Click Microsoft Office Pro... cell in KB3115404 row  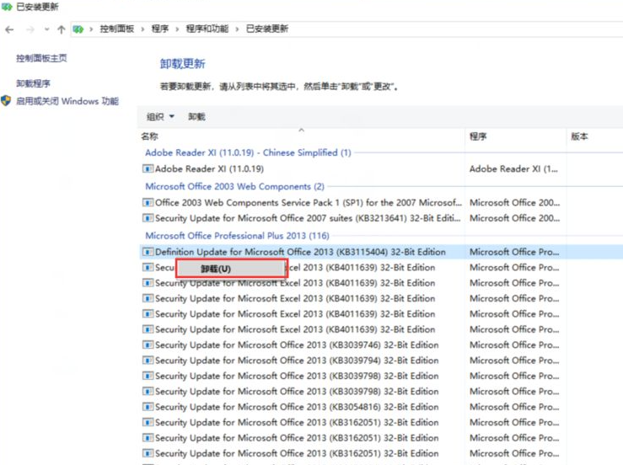(x=514, y=252)
